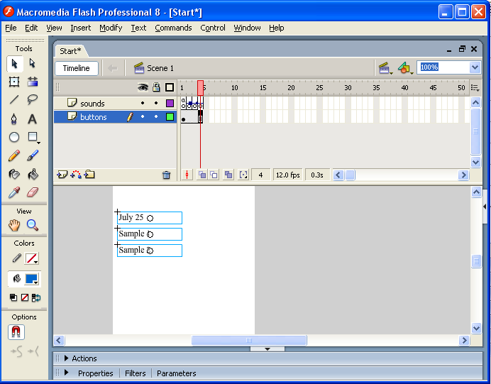The width and height of the screenshot is (491, 384).
Task: Activate the Paint Bucket tool
Action: (x=33, y=174)
